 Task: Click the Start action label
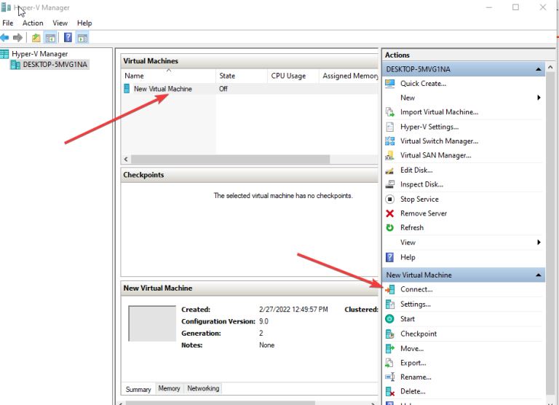[x=408, y=319]
